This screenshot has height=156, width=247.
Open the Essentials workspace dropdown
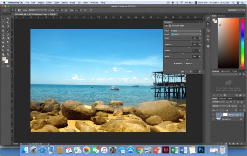236,10
